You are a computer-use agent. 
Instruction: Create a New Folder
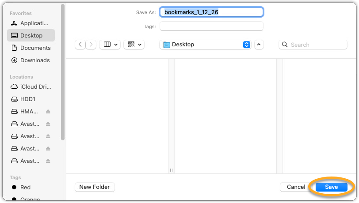[95, 187]
